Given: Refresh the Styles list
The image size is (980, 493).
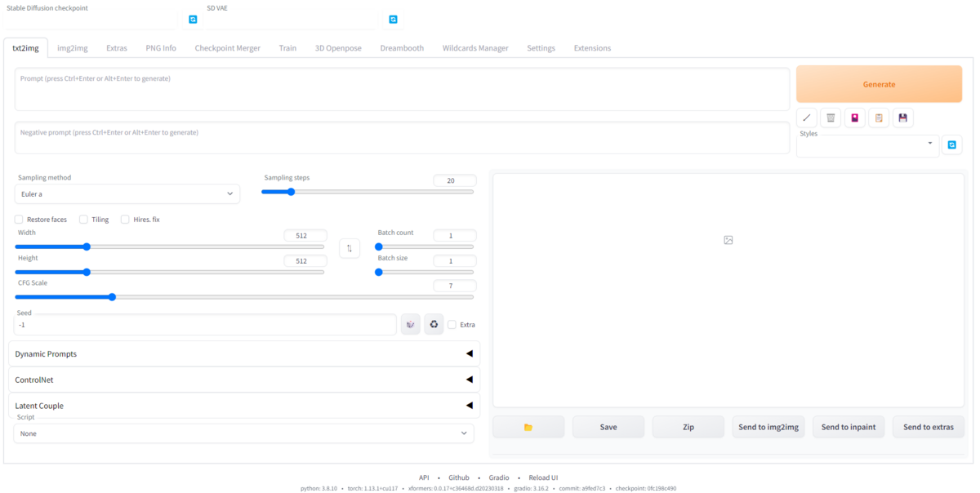Looking at the screenshot, I should point(951,145).
